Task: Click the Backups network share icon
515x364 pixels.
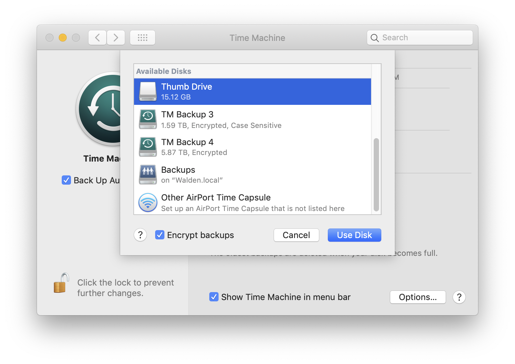Action: click(x=148, y=175)
